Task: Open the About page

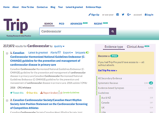Action: point(16,7)
